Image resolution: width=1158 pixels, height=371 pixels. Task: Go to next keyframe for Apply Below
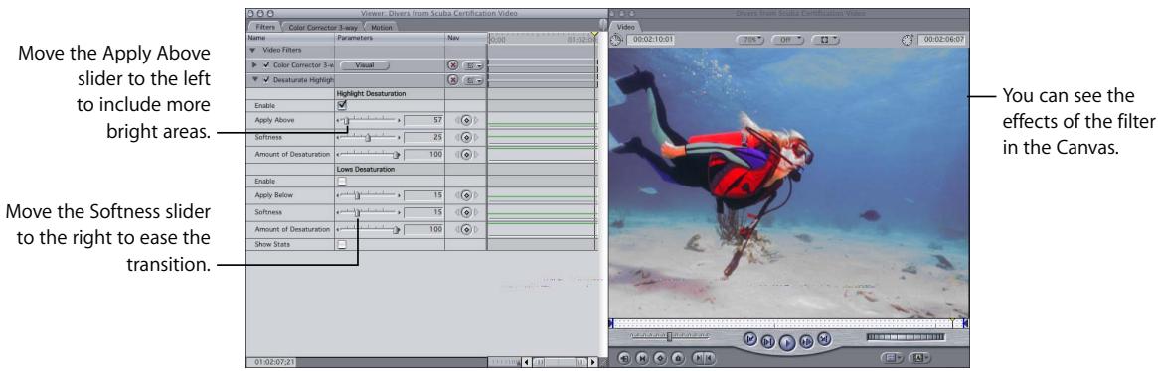point(476,196)
